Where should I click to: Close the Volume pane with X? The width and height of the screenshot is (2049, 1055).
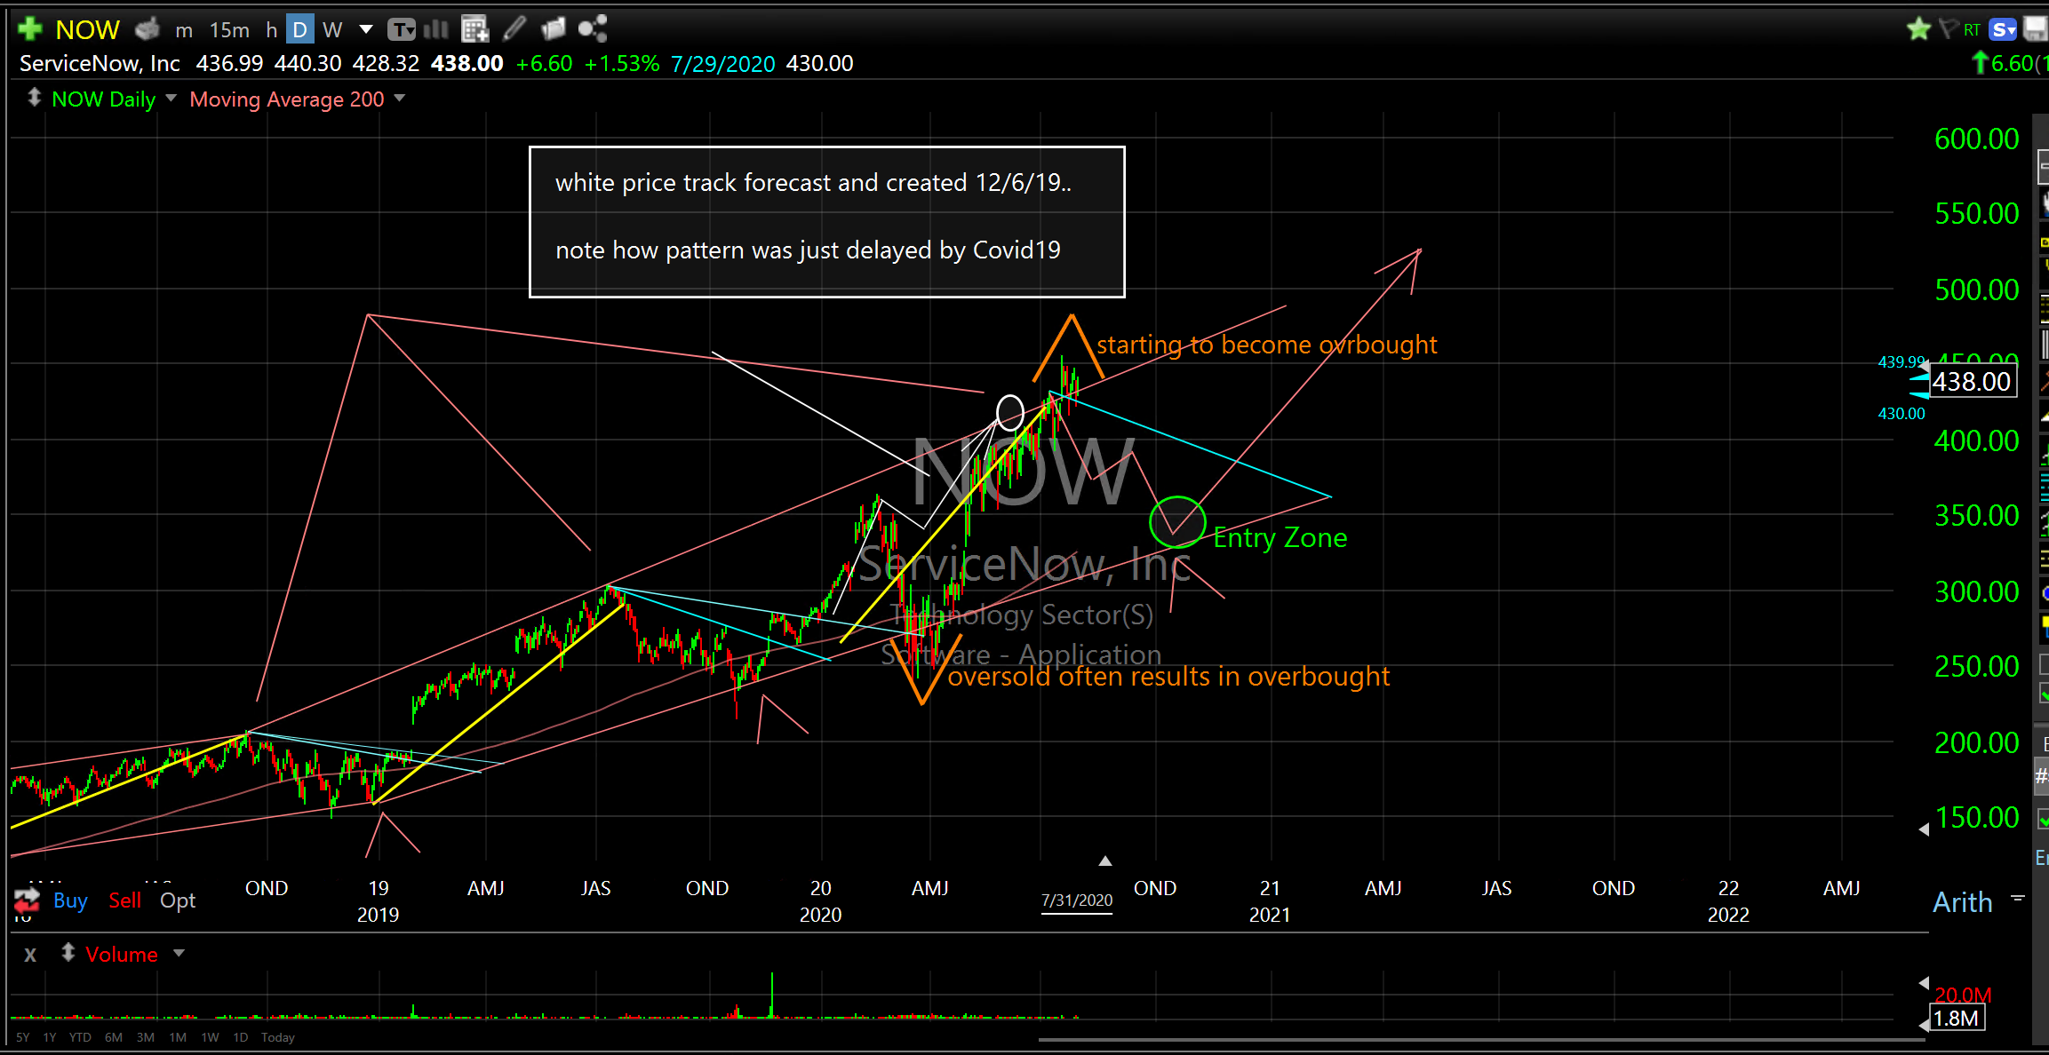coord(30,955)
